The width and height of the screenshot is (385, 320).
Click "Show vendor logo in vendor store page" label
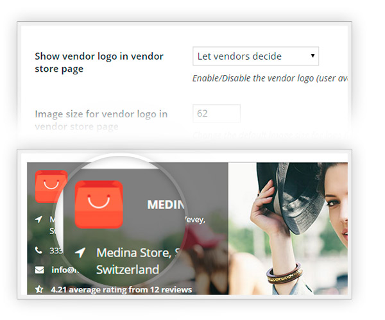coord(99,62)
